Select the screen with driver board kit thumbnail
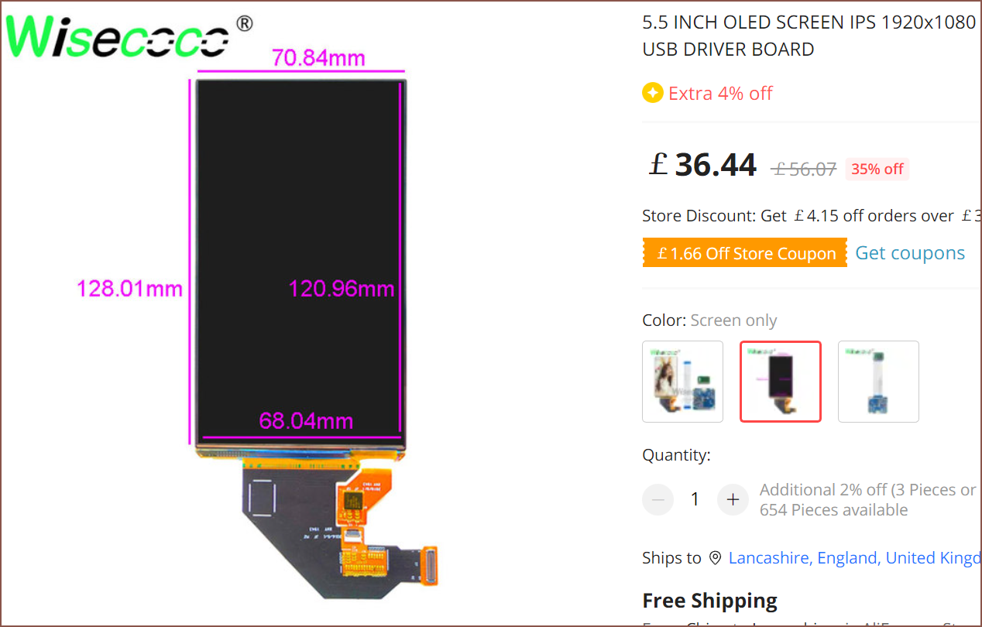 (x=682, y=382)
